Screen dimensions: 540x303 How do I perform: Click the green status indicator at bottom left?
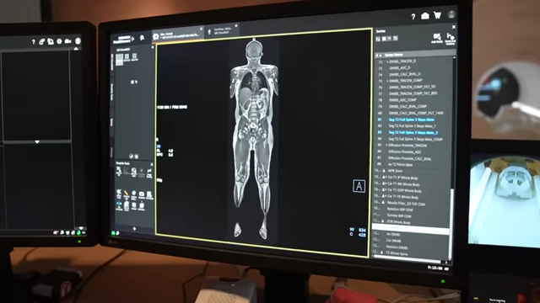tap(113, 233)
